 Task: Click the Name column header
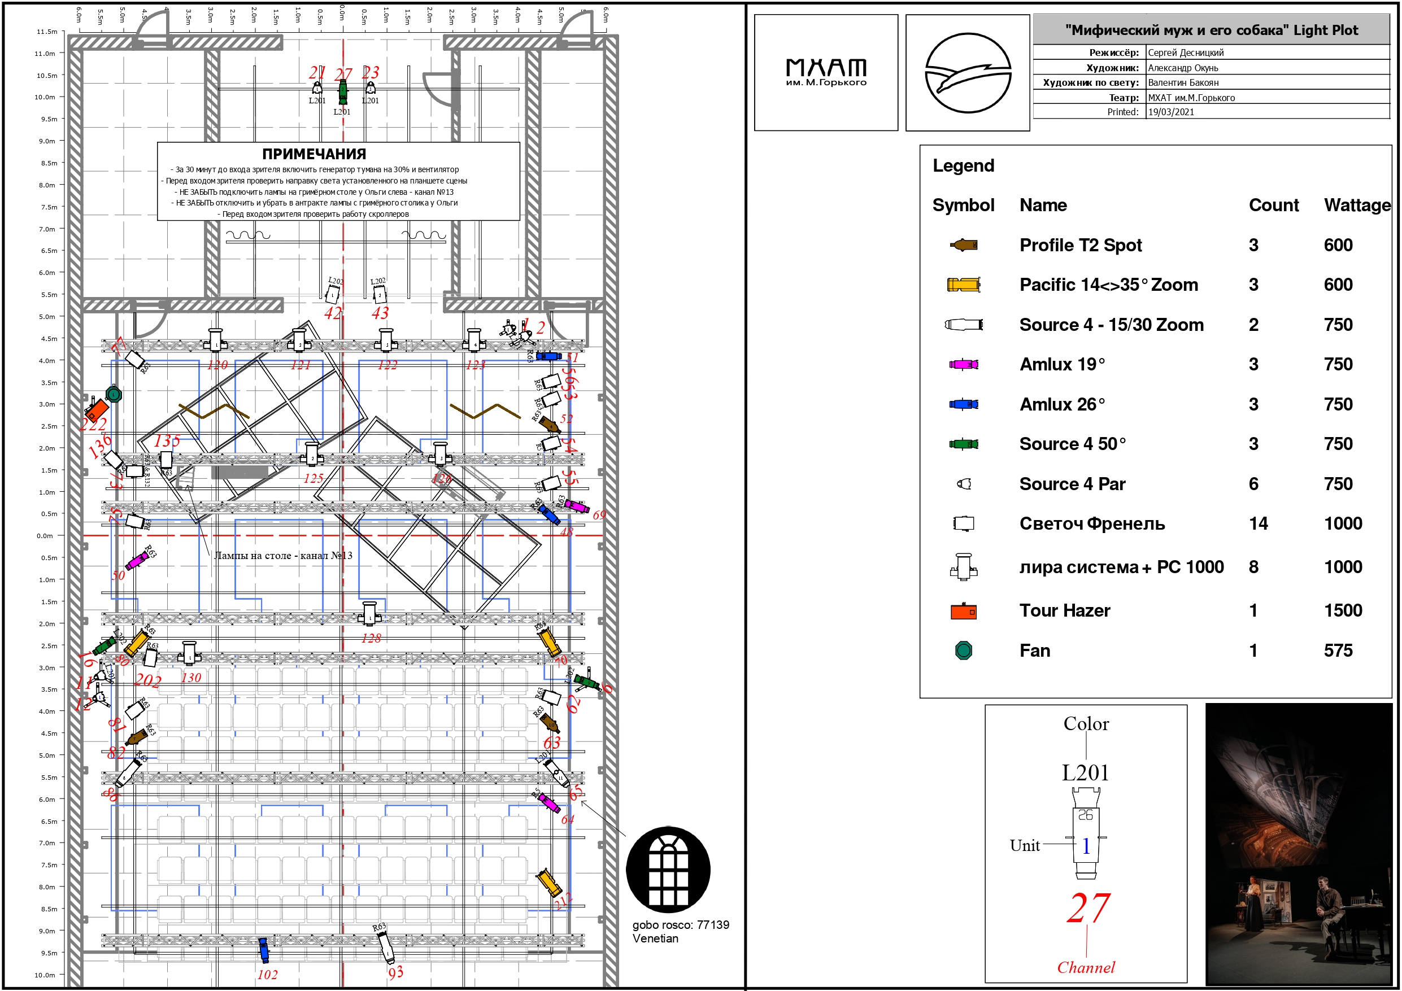click(1043, 205)
